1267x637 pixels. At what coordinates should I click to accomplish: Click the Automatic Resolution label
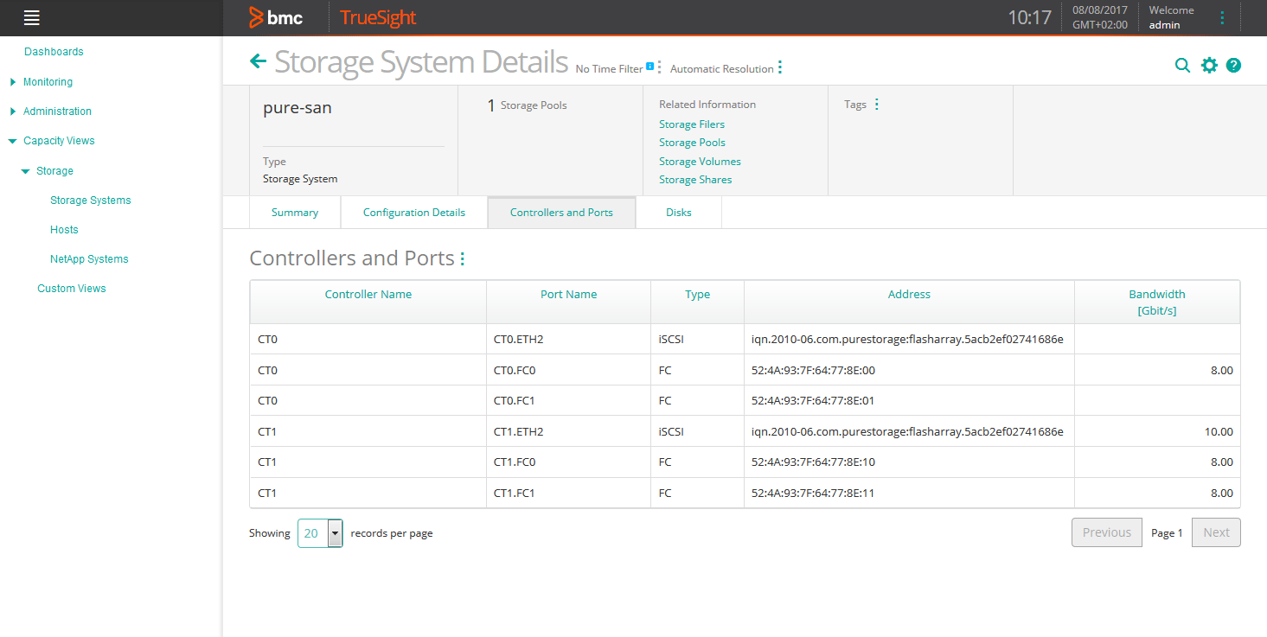(x=721, y=69)
